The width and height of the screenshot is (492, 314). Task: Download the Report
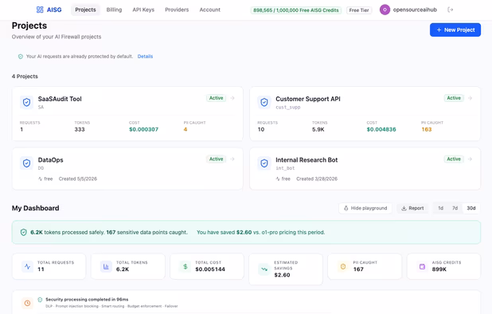(412, 208)
